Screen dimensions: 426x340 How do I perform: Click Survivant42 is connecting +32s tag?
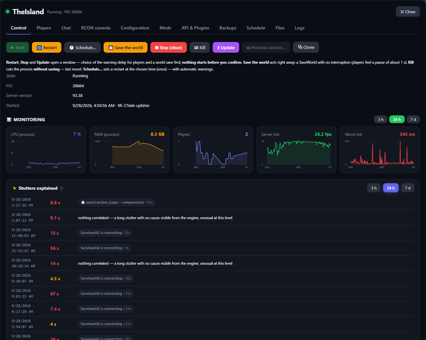click(106, 293)
